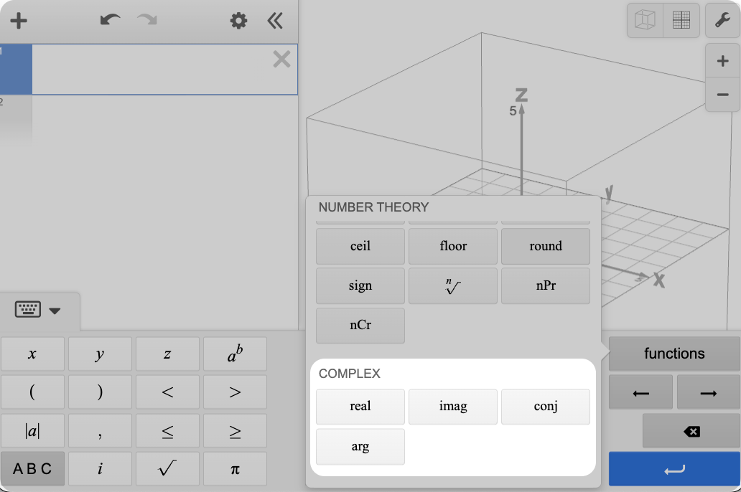741x492 pixels.
Task: Zoom in on the 3D graph
Action: pyautogui.click(x=722, y=61)
